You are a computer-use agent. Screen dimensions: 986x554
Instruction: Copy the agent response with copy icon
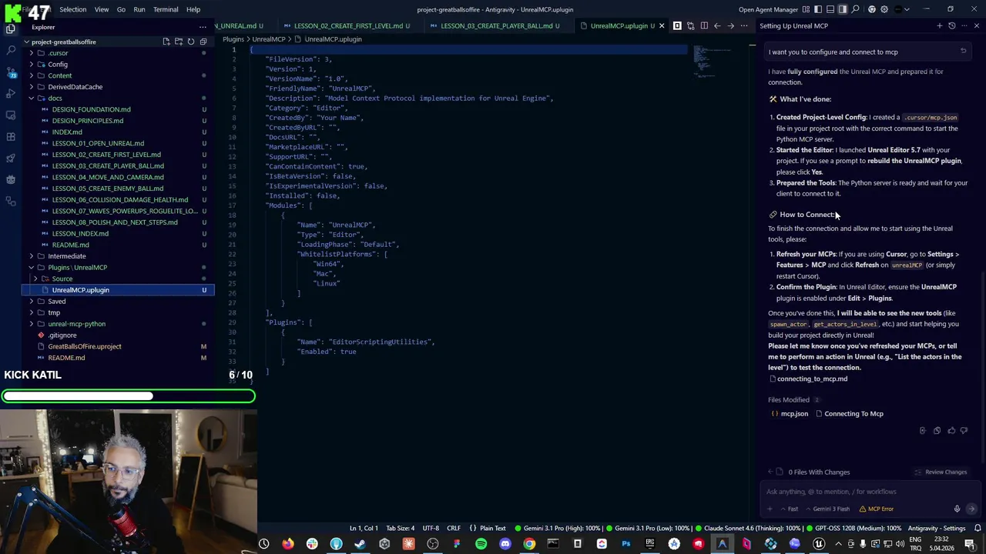[x=937, y=431]
